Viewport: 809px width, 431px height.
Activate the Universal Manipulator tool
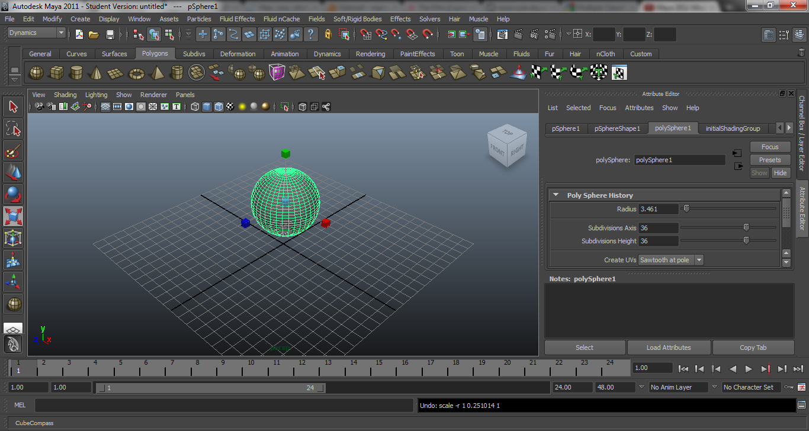[14, 239]
